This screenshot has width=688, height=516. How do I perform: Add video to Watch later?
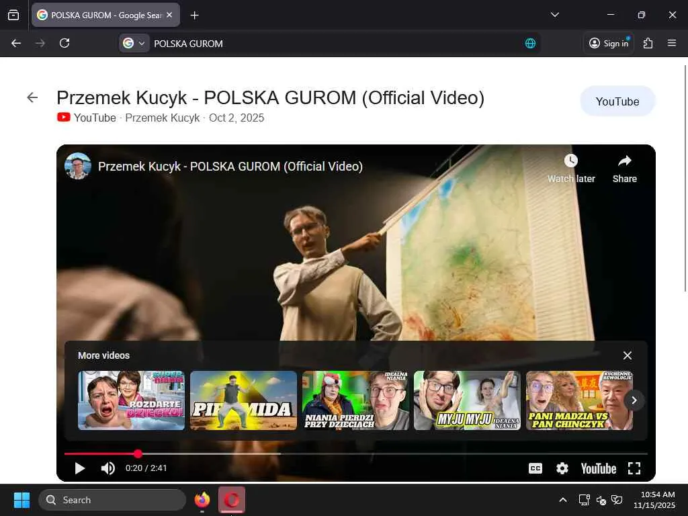coord(571,169)
